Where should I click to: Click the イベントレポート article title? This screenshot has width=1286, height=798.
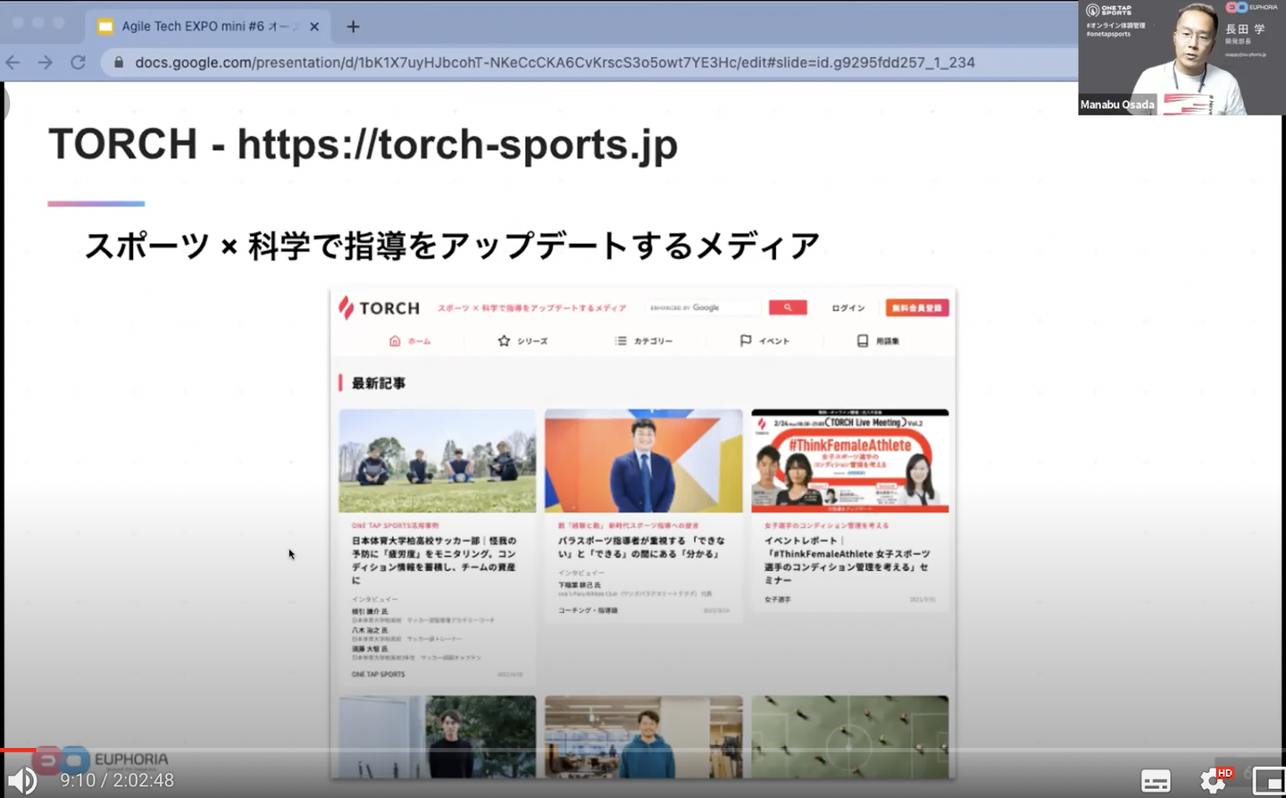847,560
